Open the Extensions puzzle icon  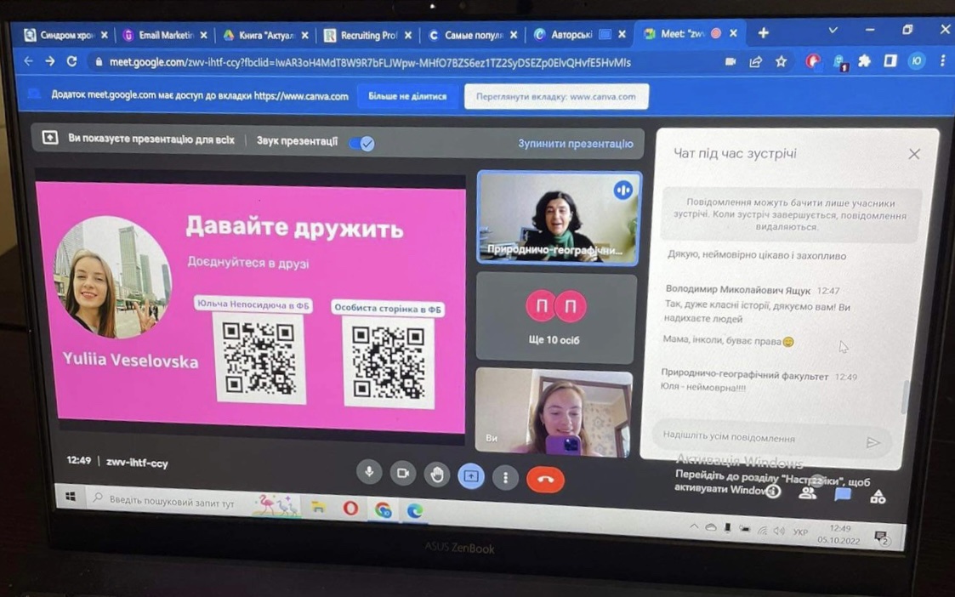[864, 60]
